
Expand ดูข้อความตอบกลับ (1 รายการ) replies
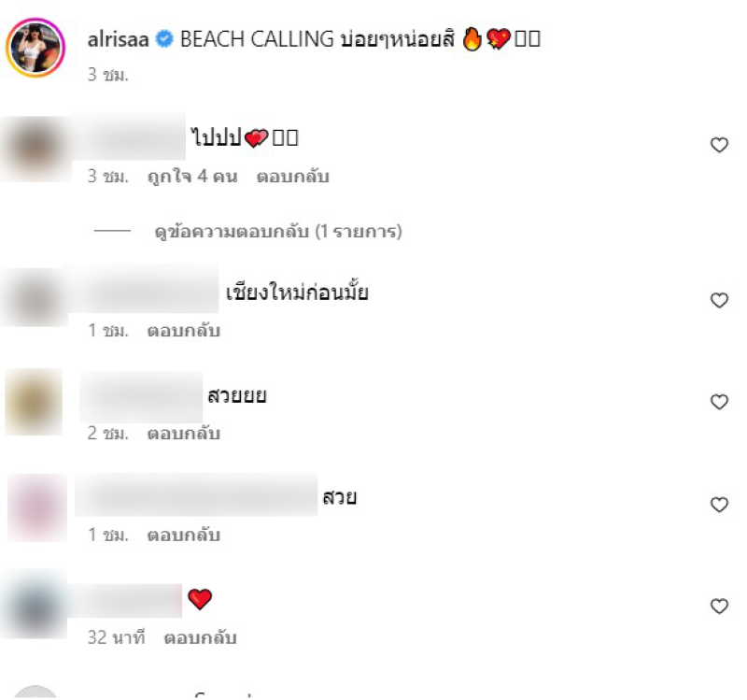pyautogui.click(x=278, y=231)
